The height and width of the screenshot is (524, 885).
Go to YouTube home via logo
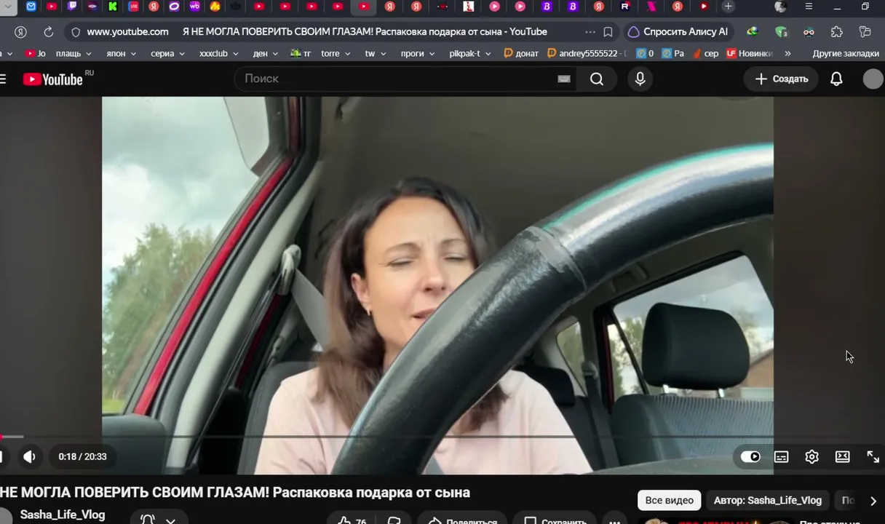tap(53, 79)
